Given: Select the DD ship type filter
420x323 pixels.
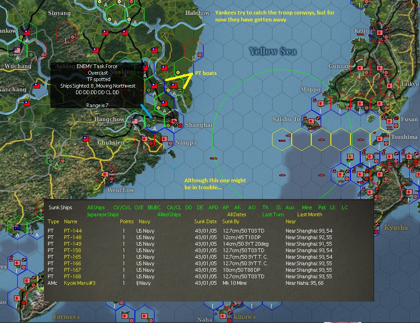Looking at the screenshot, I should pos(189,207).
